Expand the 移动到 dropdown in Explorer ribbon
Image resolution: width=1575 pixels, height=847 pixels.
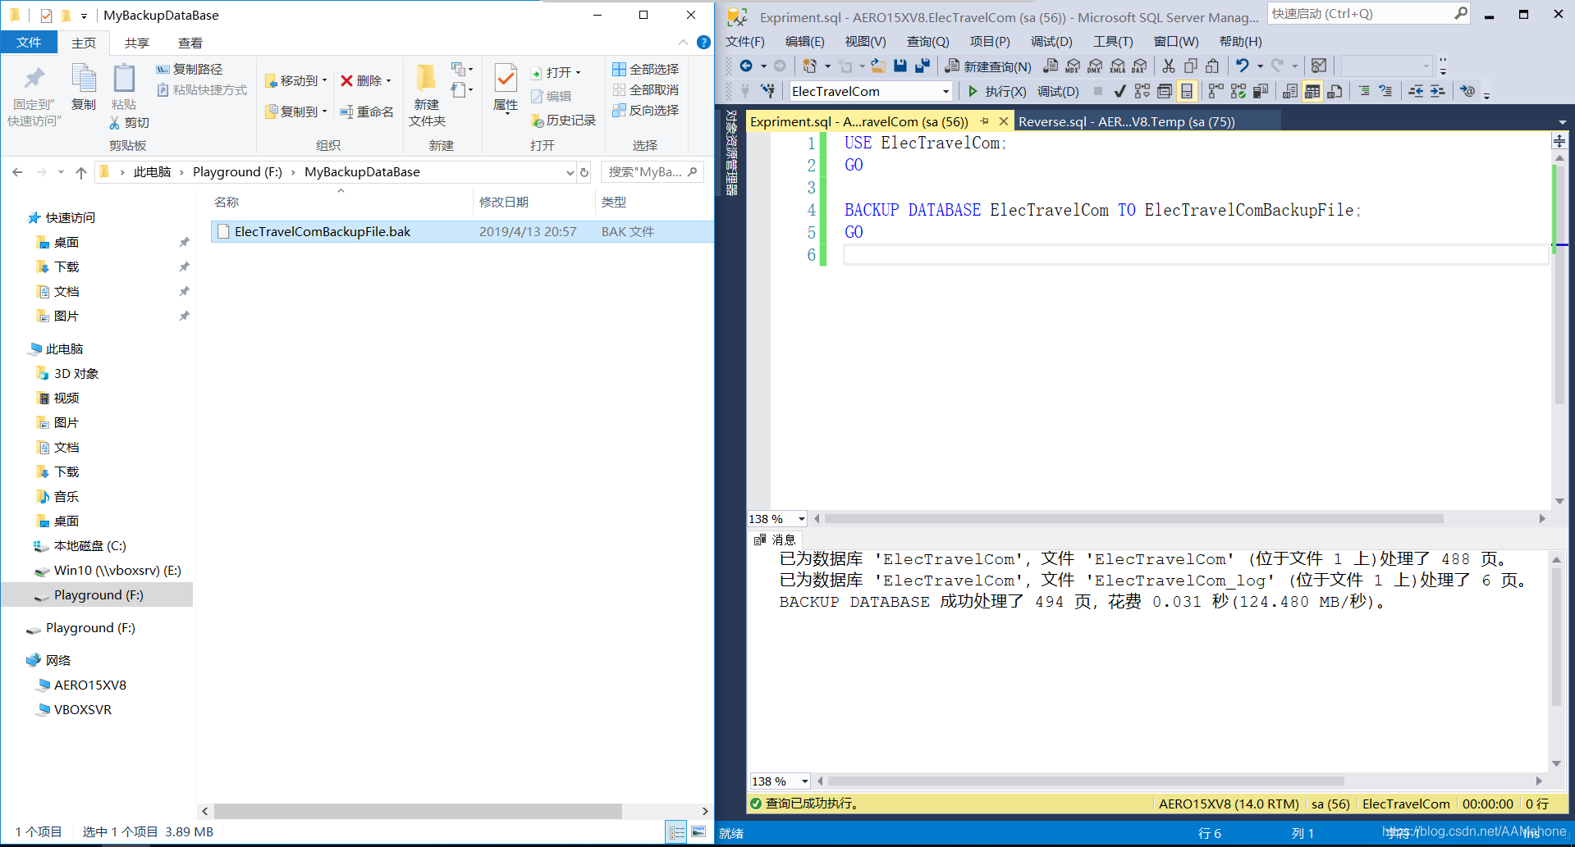tap(324, 80)
